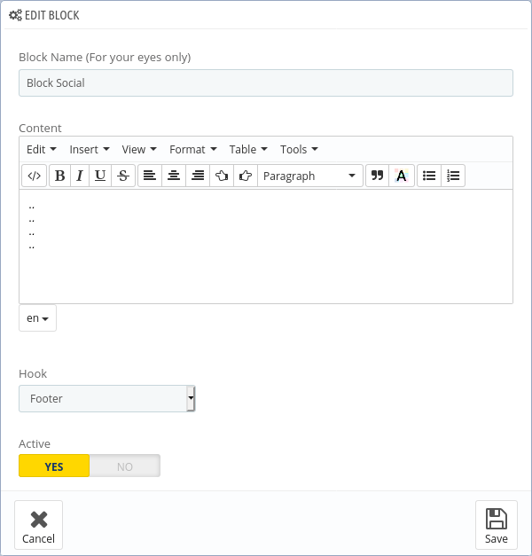Open the source code editor button
Viewport: 532px width, 556px height.
click(34, 176)
